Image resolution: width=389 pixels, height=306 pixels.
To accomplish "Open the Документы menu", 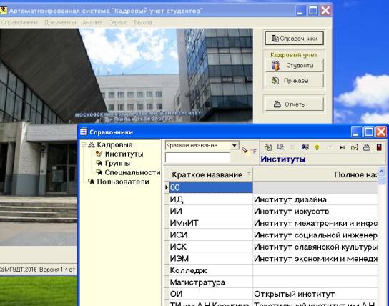I will 60,22.
